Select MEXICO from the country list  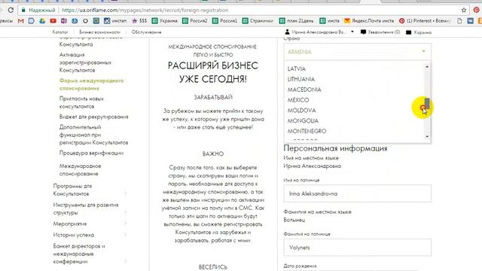(298, 100)
